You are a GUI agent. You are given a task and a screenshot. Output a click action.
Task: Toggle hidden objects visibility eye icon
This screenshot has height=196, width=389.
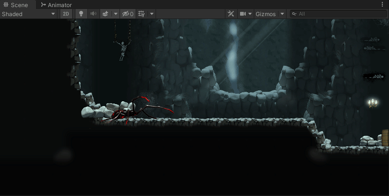tap(128, 14)
